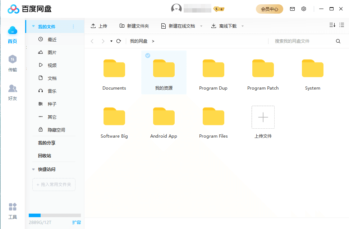
Task: Expand the 离线下载 dropdown arrow
Action: pos(243,26)
